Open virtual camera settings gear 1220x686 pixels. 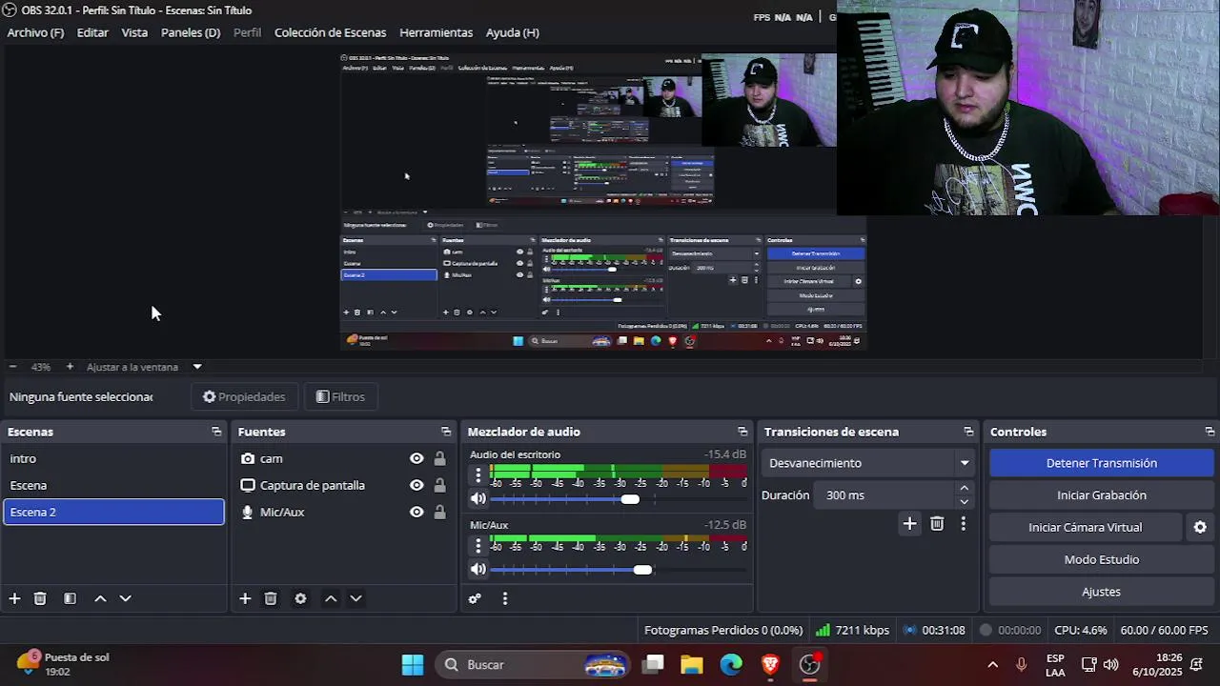1200,527
